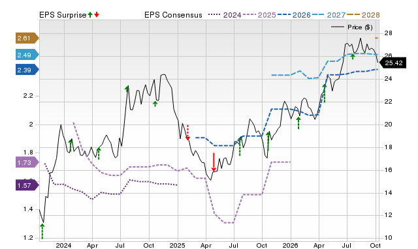Viewport: 418px width, 249px height.
Task: Toggle the 2025 consensus legend entry
Action: 259,15
